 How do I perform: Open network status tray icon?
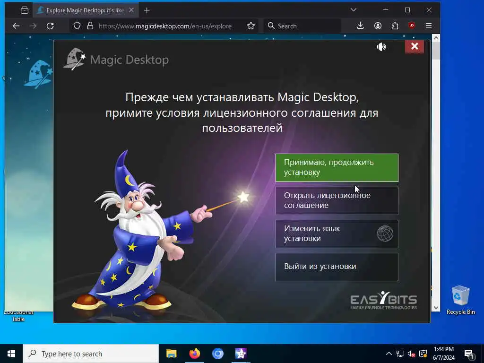click(400, 354)
